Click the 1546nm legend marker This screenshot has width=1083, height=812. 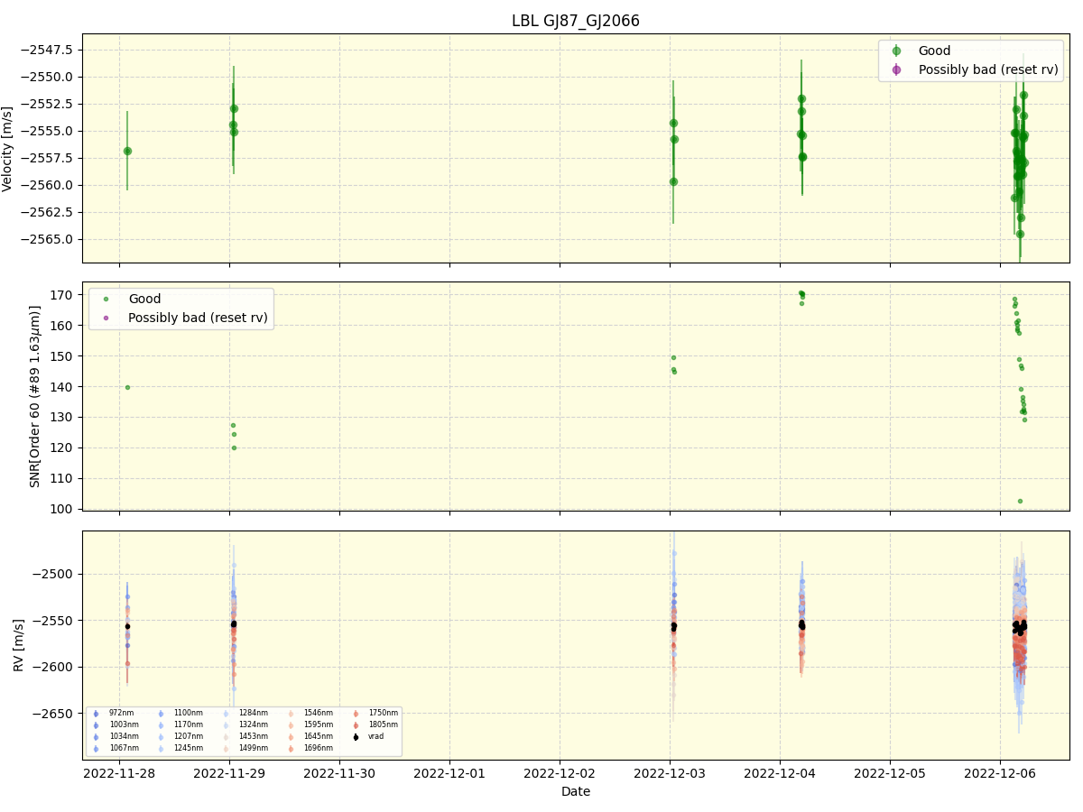click(x=291, y=714)
